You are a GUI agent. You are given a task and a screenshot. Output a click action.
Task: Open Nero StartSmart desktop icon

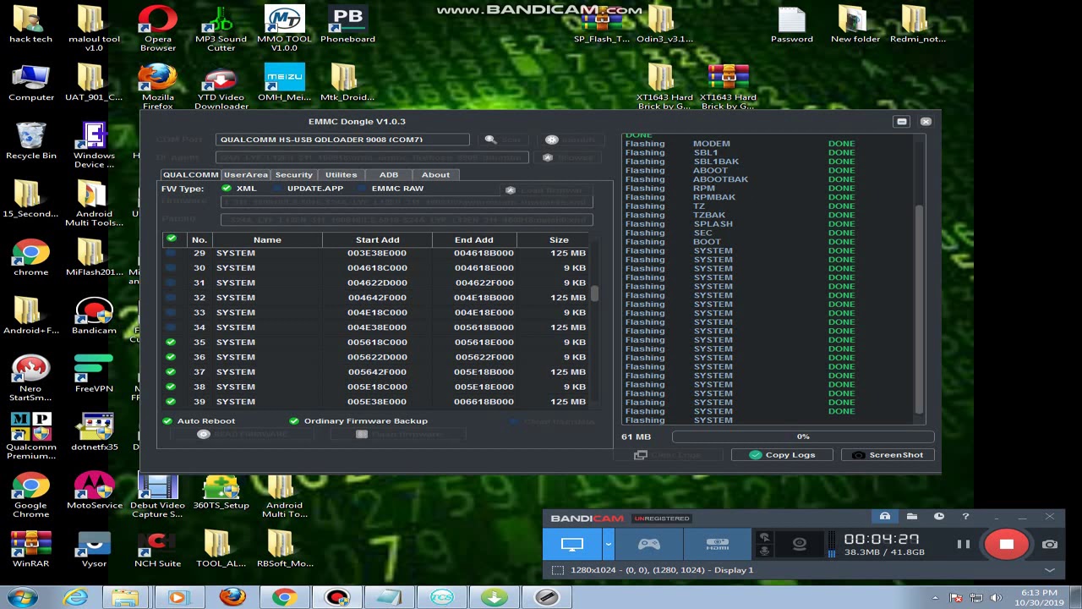tap(31, 378)
